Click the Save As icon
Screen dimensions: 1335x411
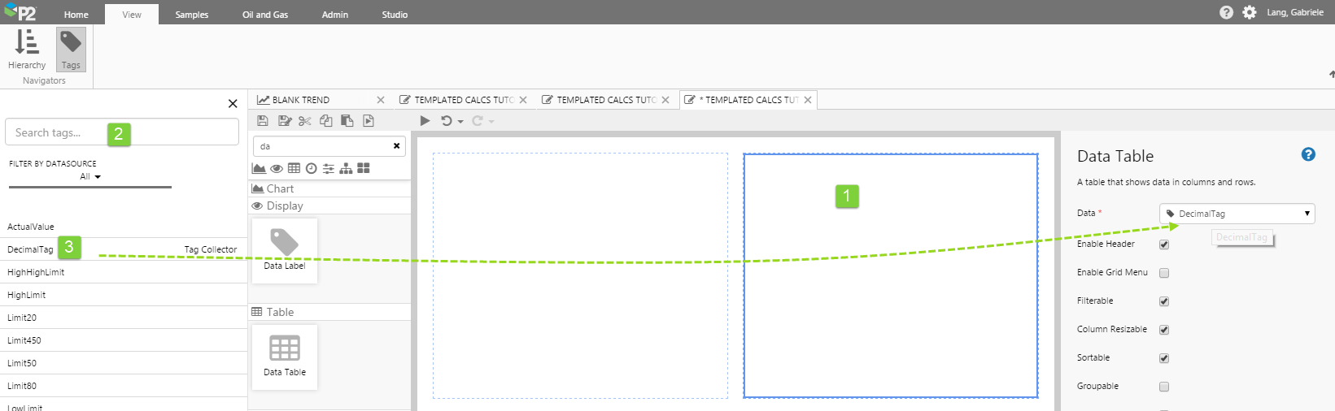(x=284, y=121)
